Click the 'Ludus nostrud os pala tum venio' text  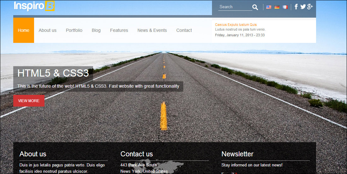coord(240,29)
